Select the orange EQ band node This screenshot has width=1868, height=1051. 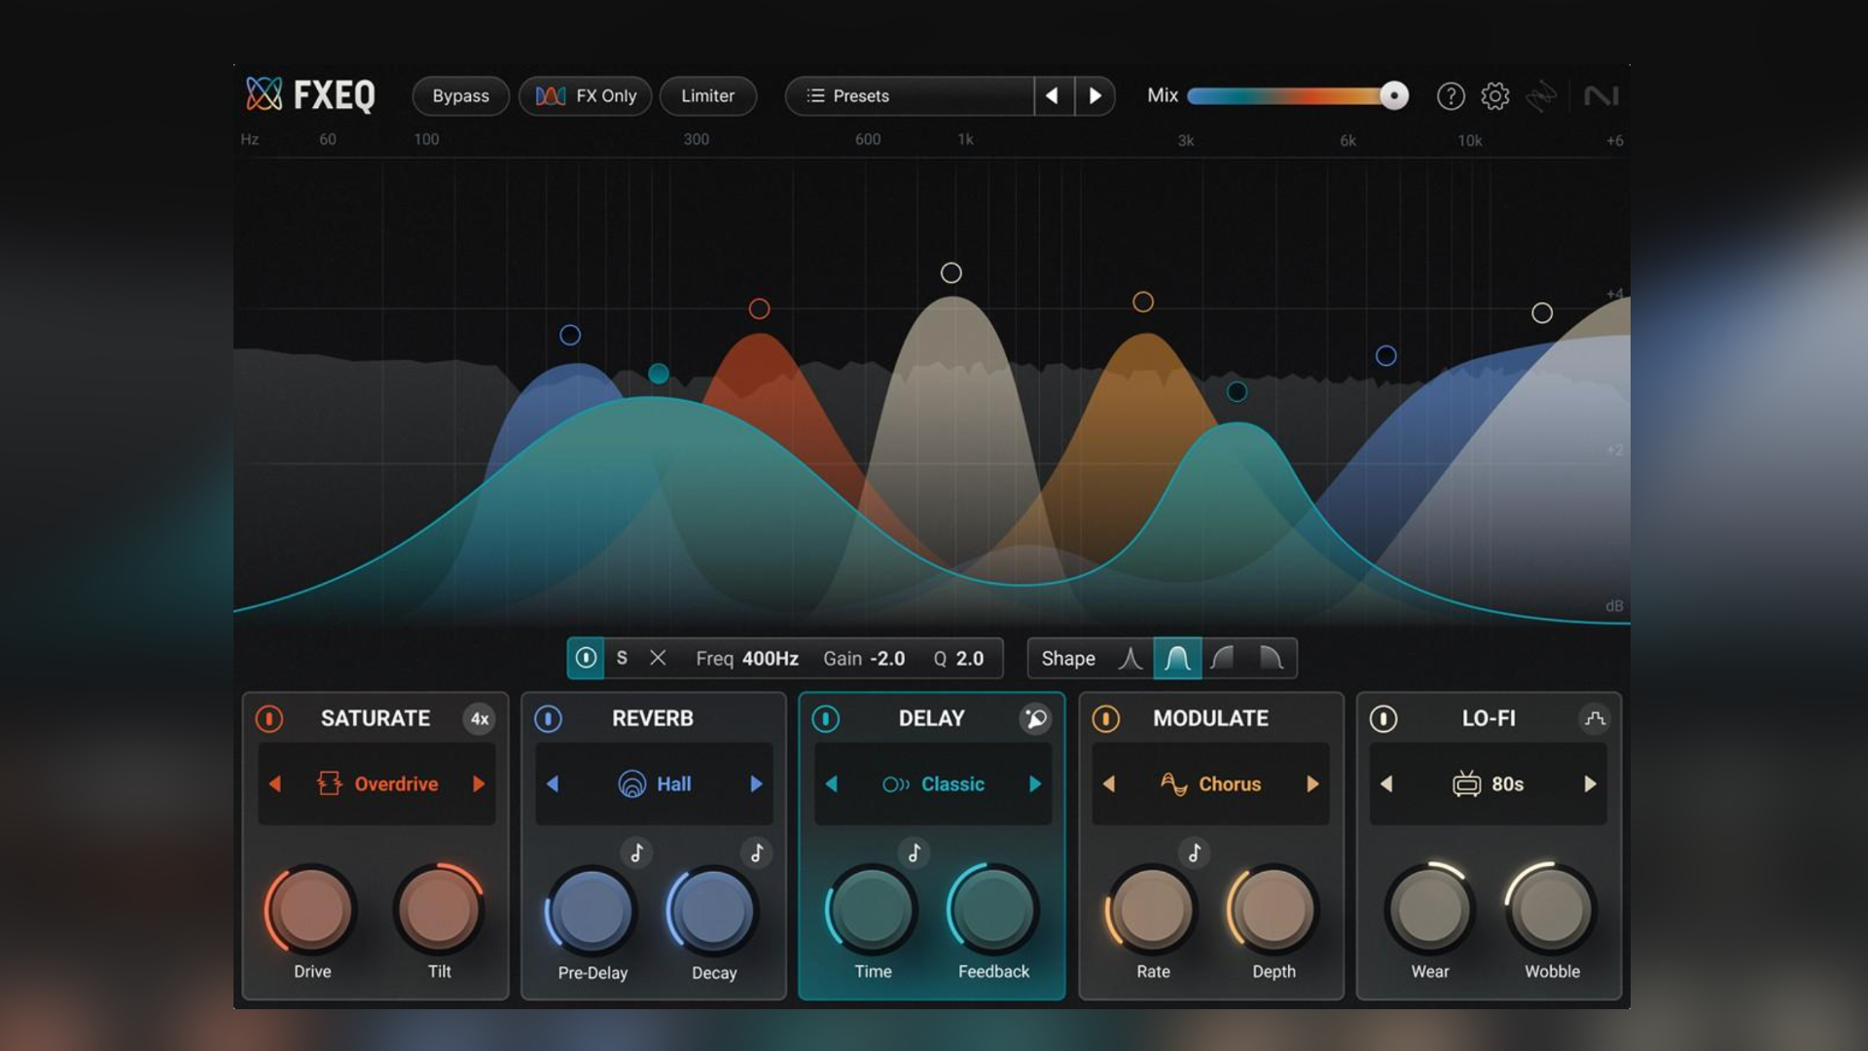[1143, 303]
